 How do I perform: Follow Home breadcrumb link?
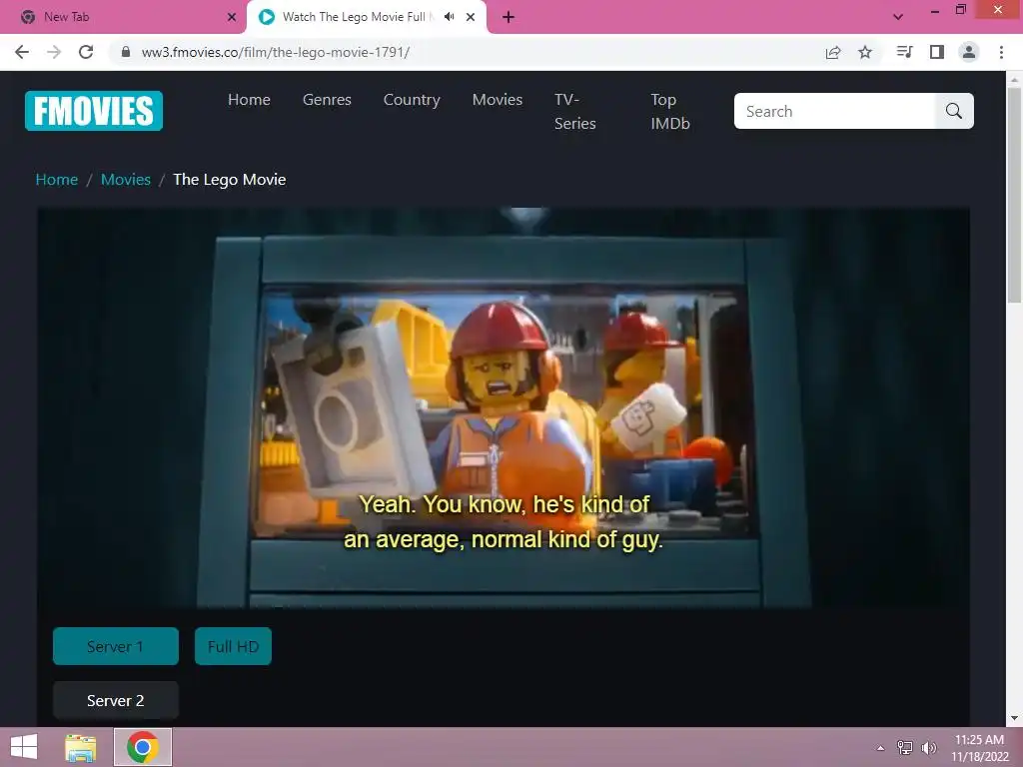pos(57,180)
